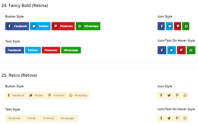
Task: Click the Fancy Bold Twitter button with icon
Action: pyautogui.click(x=40, y=26)
